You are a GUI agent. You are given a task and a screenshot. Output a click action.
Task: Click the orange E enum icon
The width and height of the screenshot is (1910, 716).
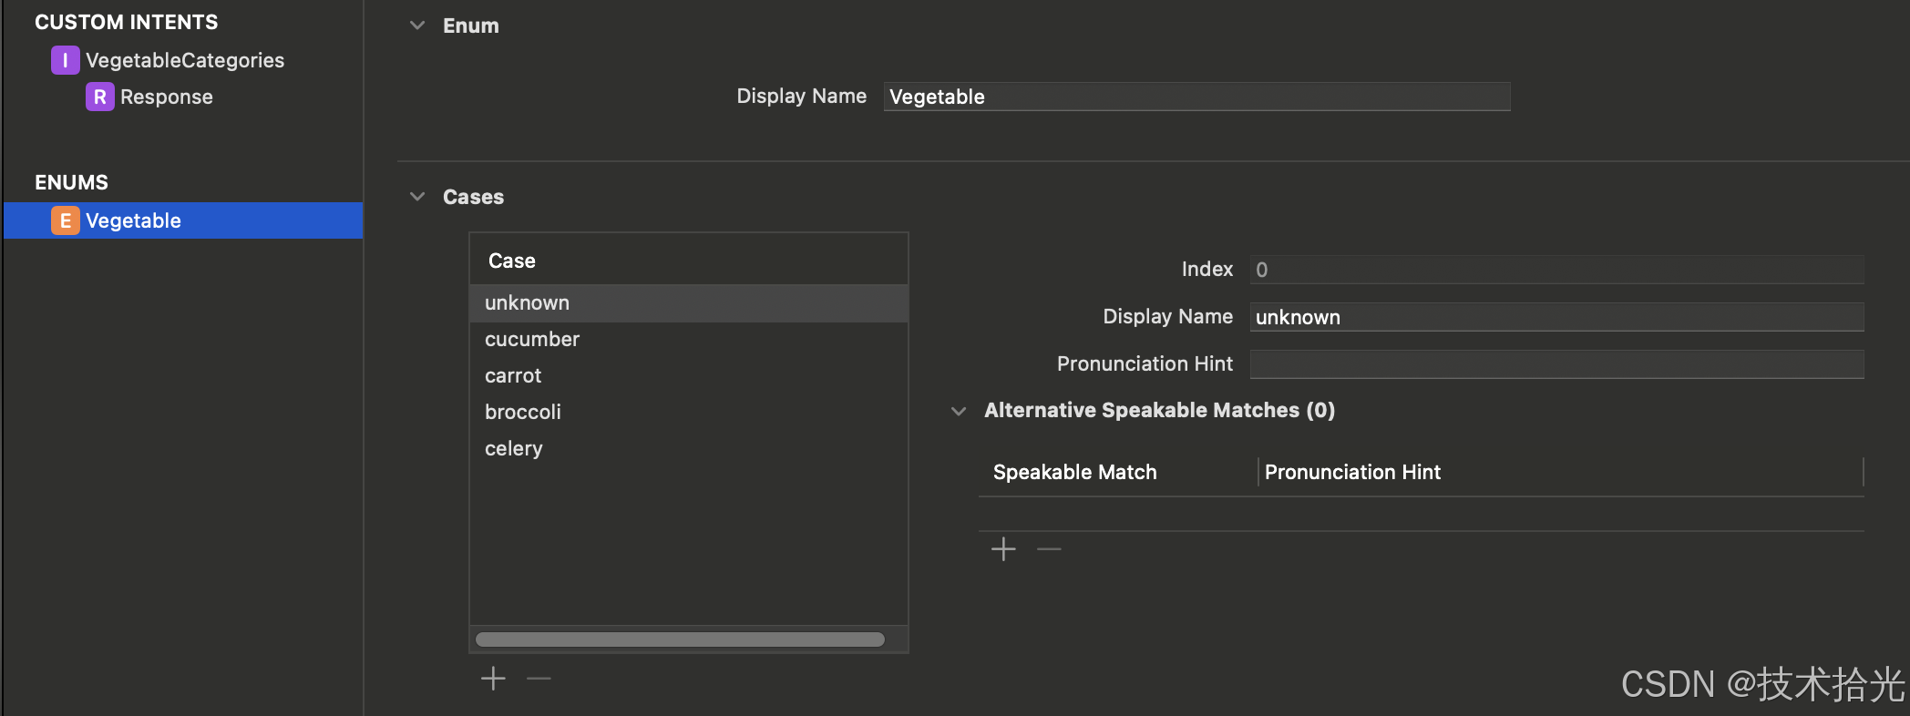[x=65, y=220]
